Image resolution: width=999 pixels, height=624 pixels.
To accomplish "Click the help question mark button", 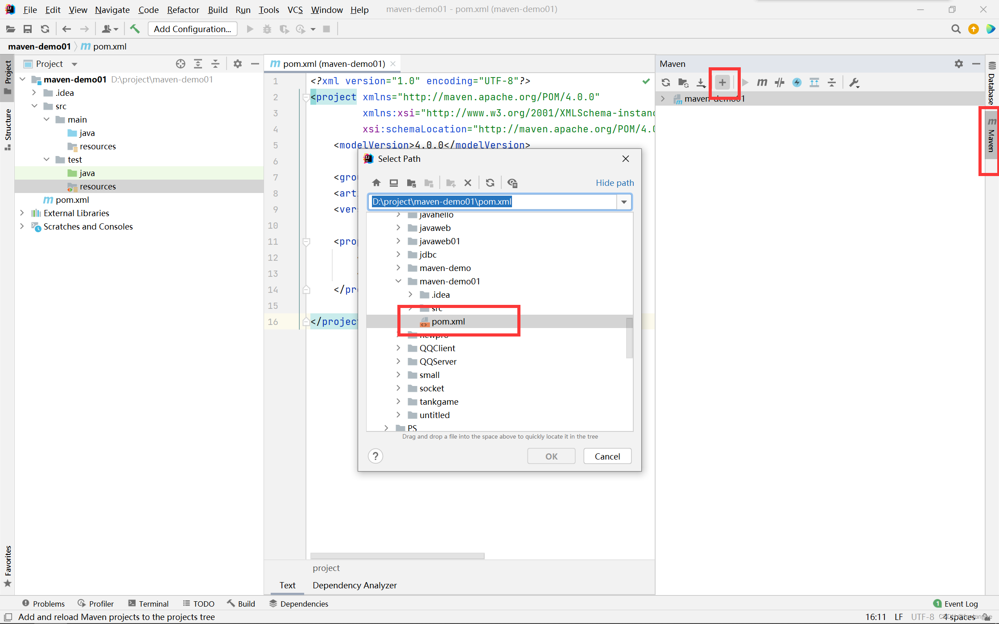I will 376,456.
